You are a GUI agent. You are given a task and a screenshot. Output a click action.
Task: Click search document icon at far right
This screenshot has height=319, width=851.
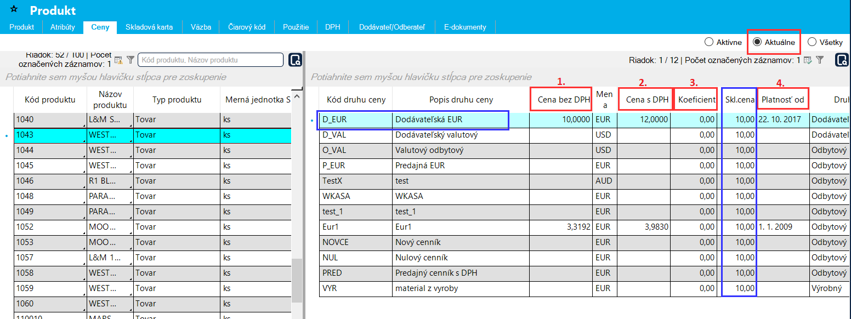[x=842, y=60]
